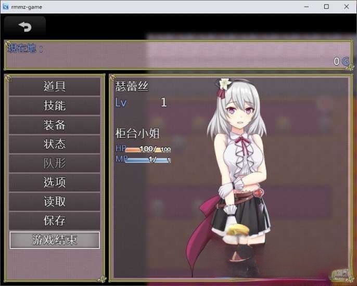Select the 装备 equipment command
The image size is (357, 286).
click(x=55, y=125)
